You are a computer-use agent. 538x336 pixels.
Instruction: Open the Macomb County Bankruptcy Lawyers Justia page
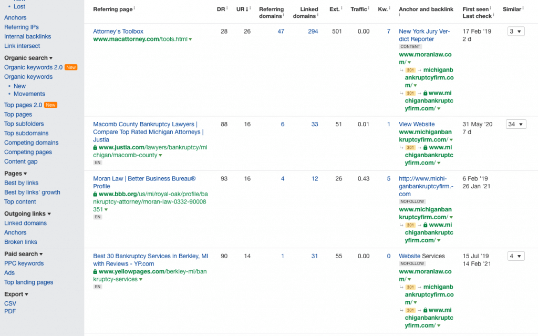(x=148, y=132)
